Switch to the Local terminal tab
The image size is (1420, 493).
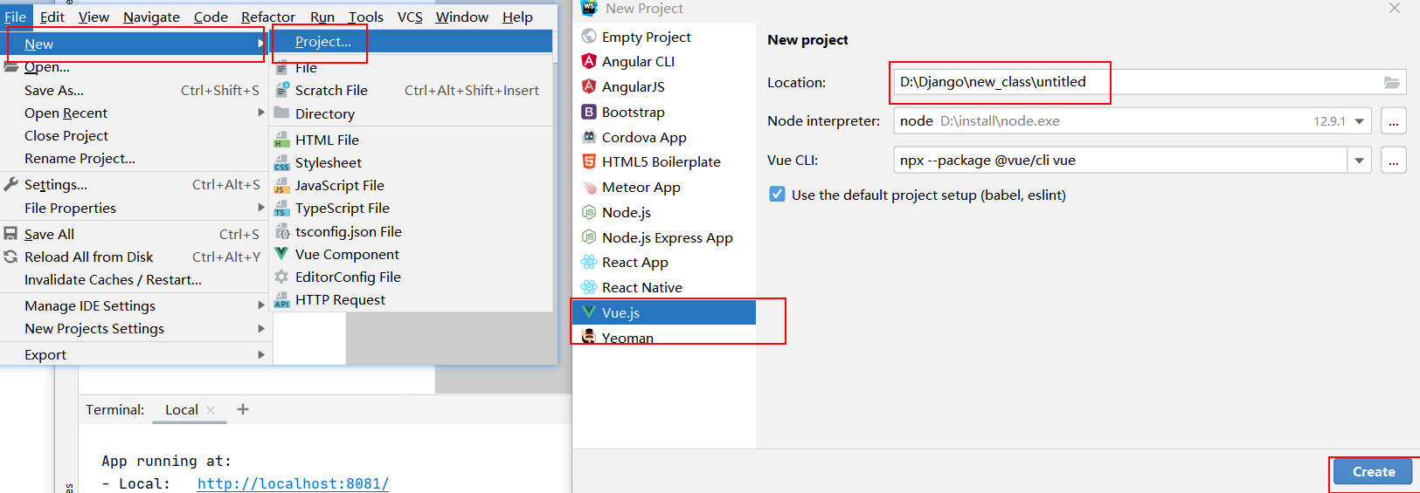point(182,409)
